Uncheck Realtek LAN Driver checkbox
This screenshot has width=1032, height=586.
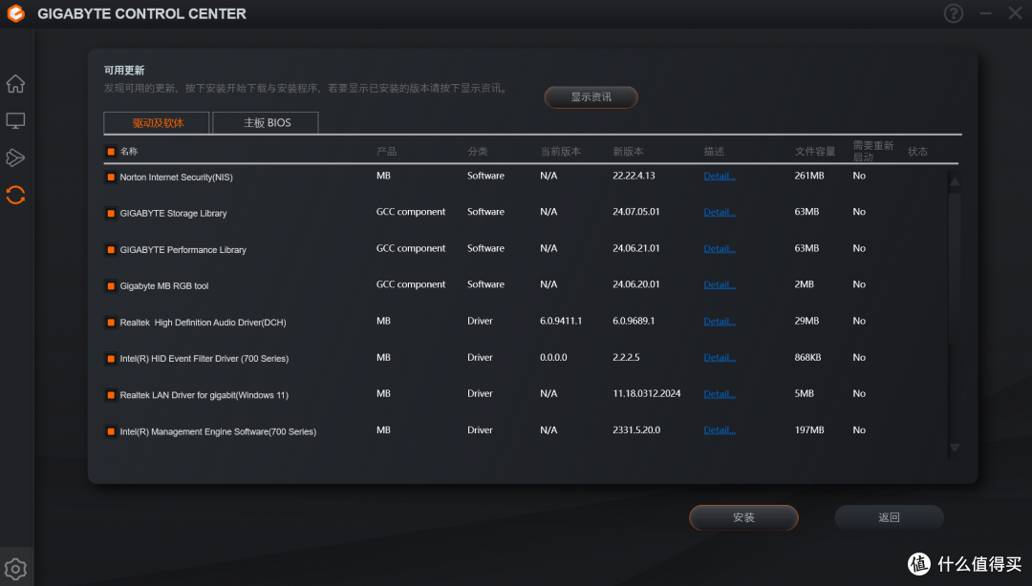pyautogui.click(x=111, y=395)
